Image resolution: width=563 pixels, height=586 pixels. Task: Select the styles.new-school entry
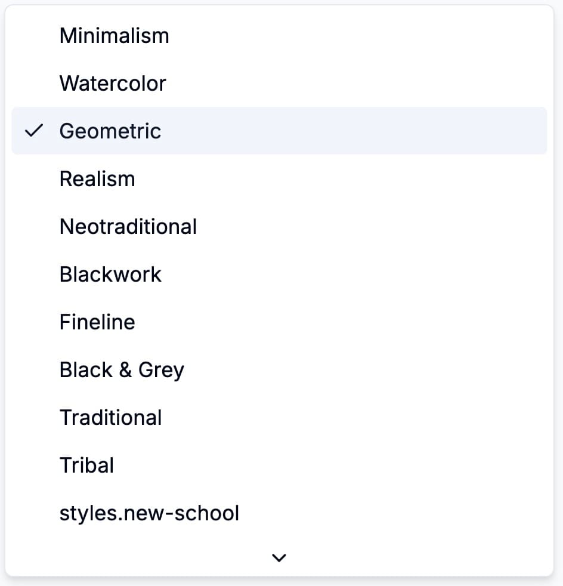tap(149, 513)
